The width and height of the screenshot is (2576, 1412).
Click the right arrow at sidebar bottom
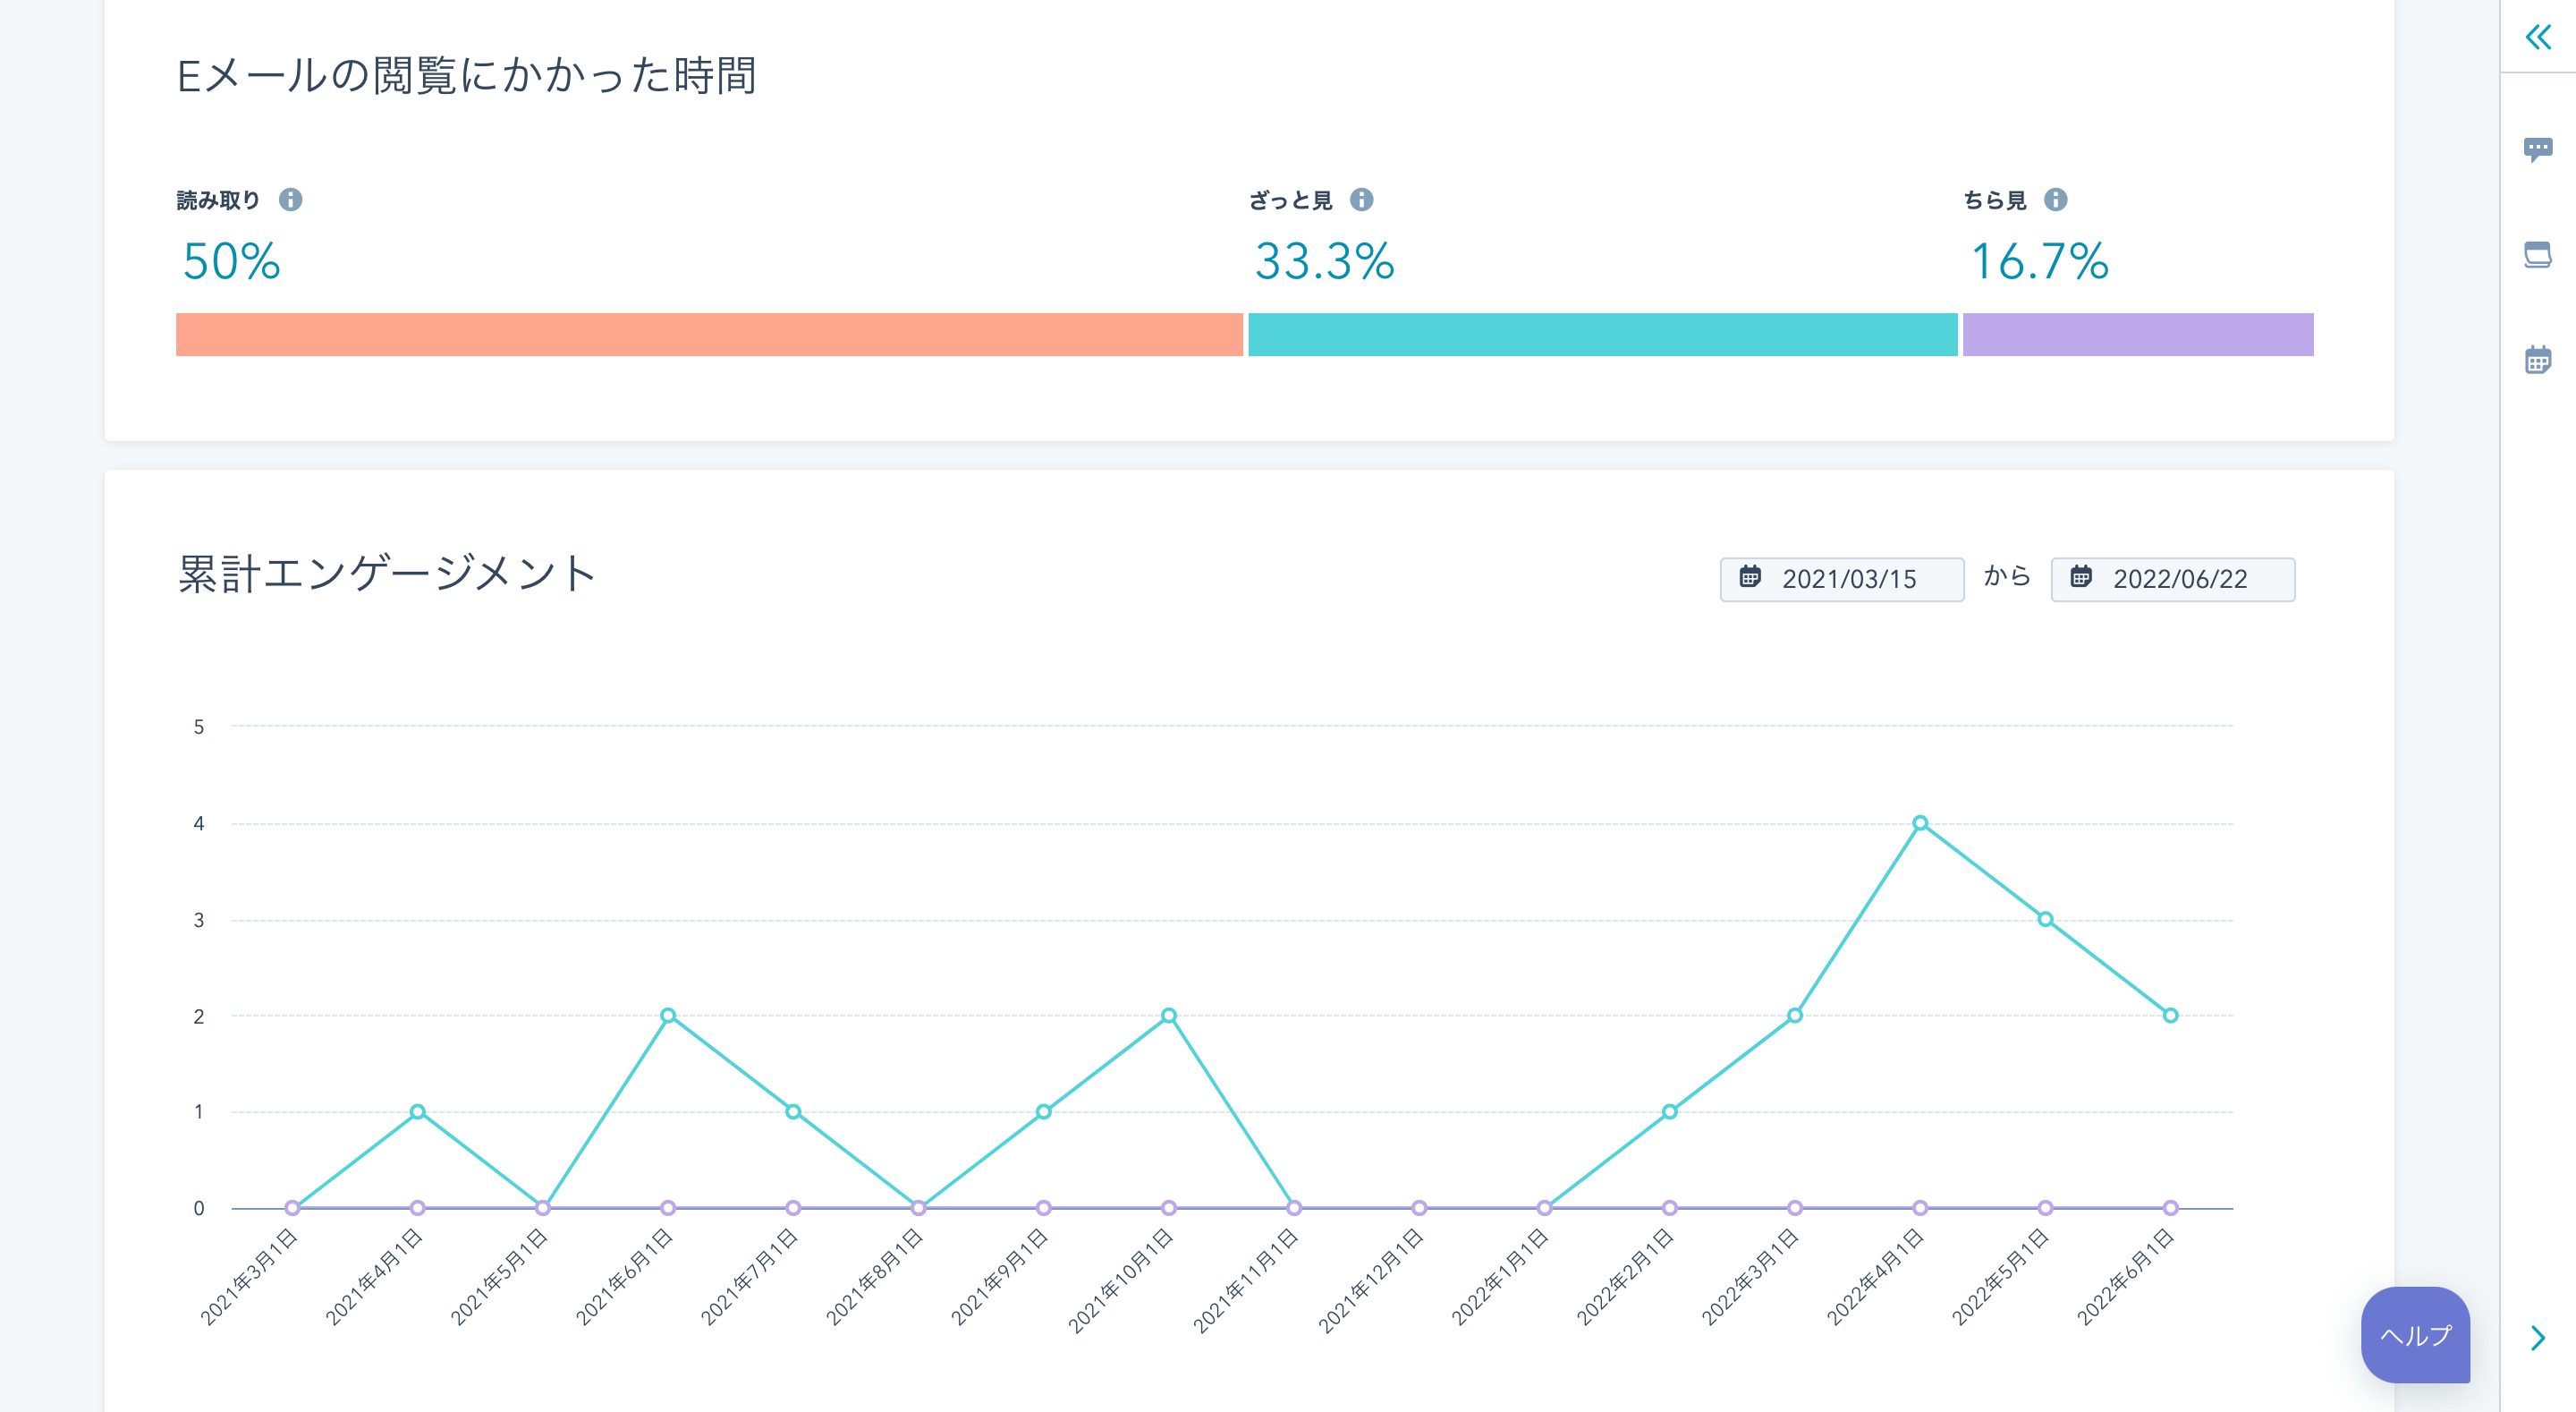click(2538, 1338)
